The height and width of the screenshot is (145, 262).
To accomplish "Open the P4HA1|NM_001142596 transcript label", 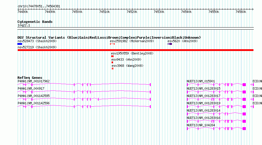I will click(x=34, y=103).
